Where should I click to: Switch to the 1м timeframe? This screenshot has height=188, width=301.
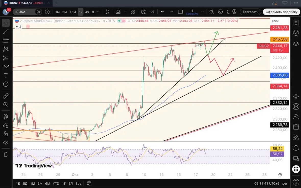pyautogui.click(x=57, y=12)
